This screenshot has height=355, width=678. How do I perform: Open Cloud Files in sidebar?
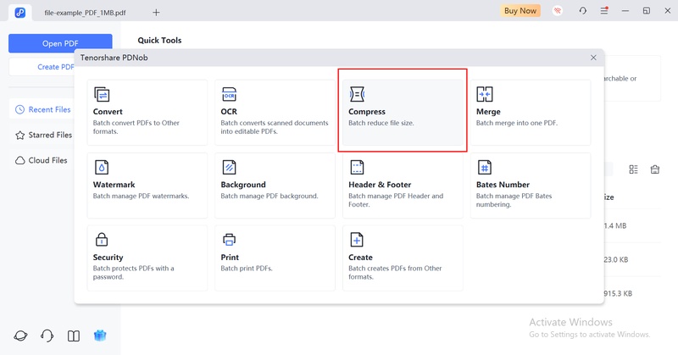(42, 160)
